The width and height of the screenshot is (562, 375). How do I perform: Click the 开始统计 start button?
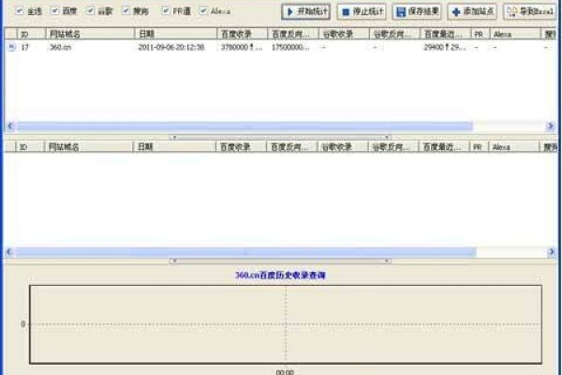306,11
